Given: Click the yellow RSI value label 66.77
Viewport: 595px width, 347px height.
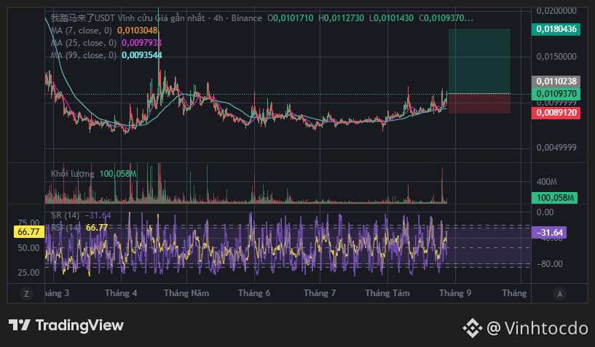Looking at the screenshot, I should 28,232.
